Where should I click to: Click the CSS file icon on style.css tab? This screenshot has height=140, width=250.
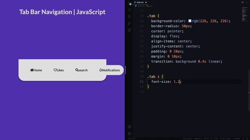pos(135,2)
